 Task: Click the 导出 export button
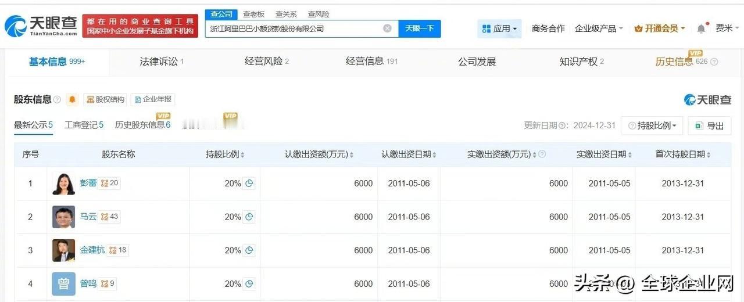click(x=709, y=125)
